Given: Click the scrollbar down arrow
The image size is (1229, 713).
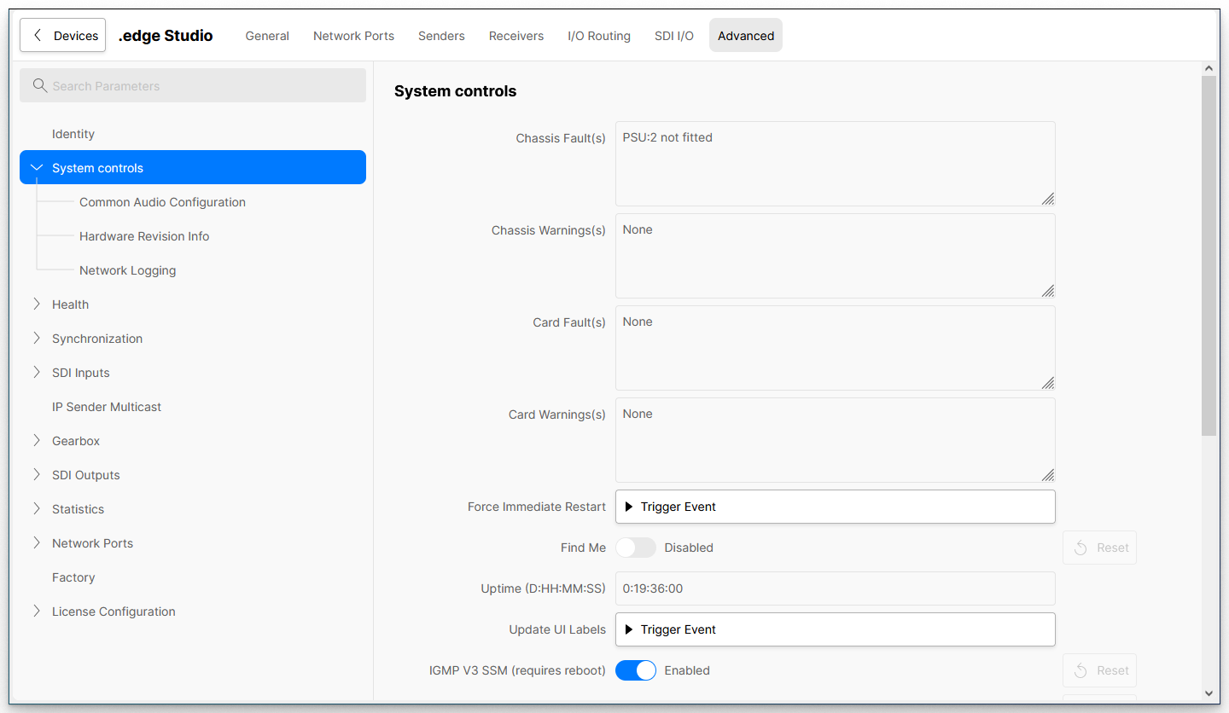Looking at the screenshot, I should pyautogui.click(x=1209, y=693).
